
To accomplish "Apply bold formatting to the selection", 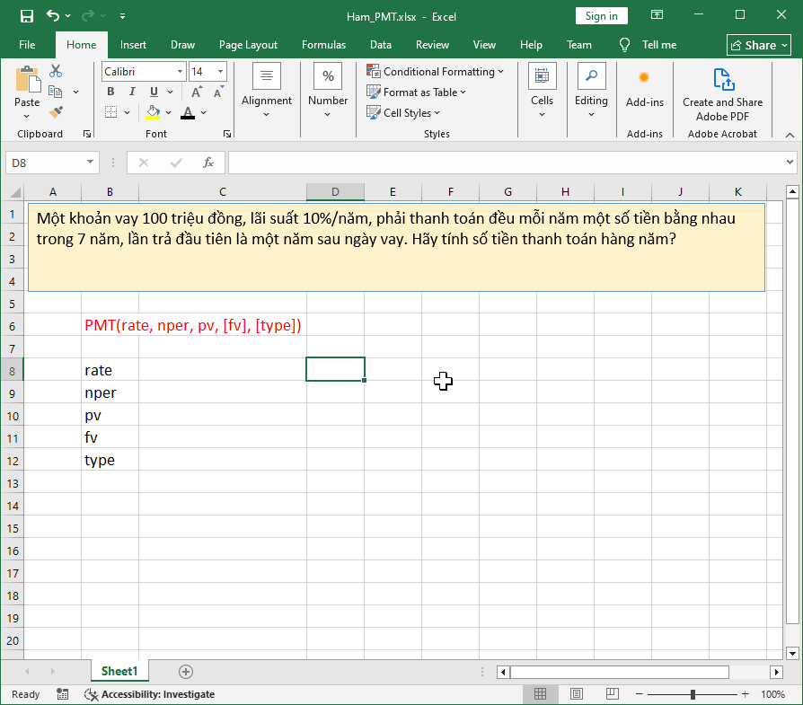I will [110, 91].
